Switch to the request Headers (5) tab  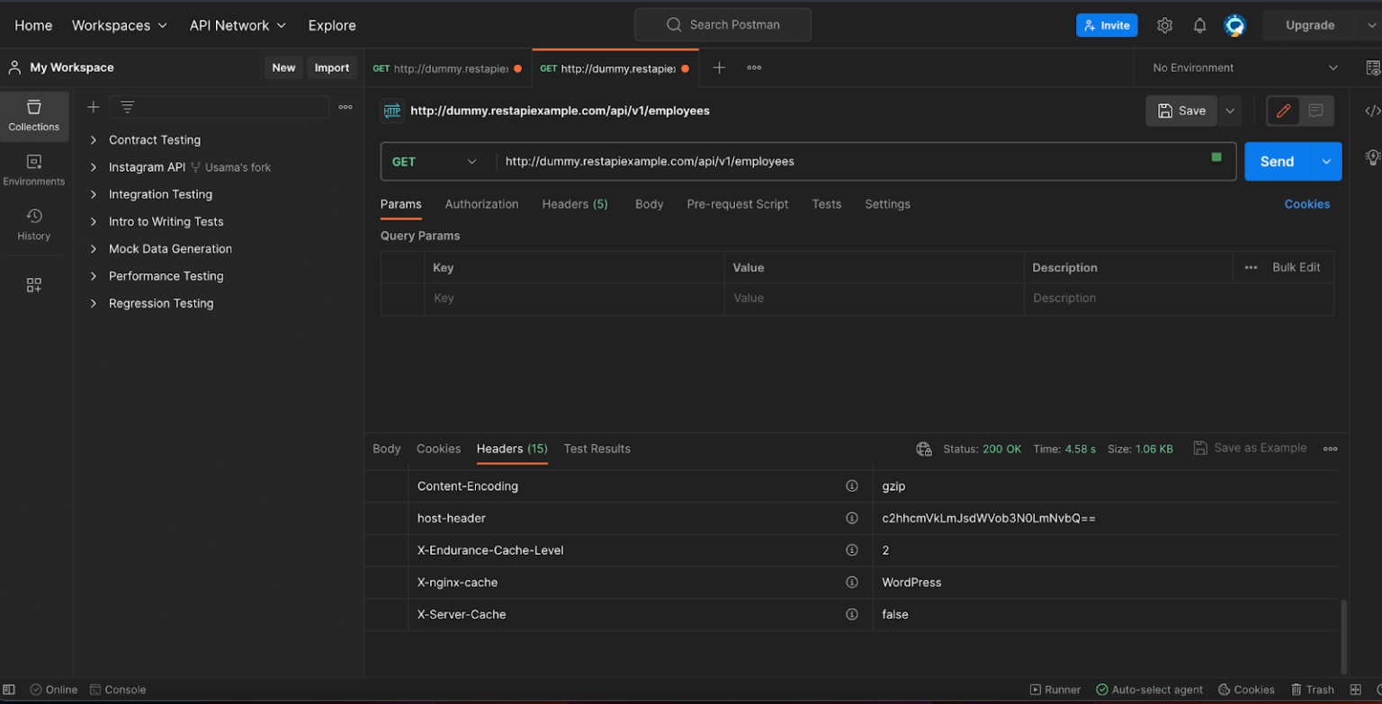click(575, 204)
